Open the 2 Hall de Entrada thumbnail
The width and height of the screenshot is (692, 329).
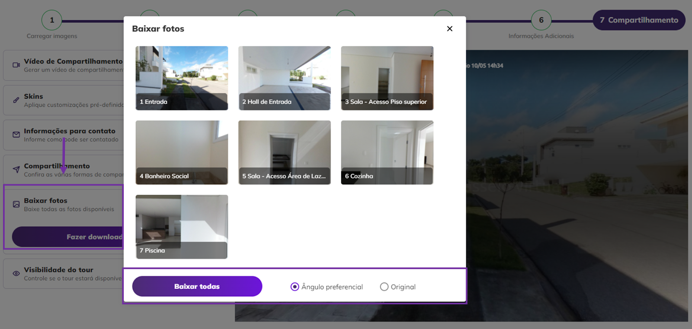point(285,78)
